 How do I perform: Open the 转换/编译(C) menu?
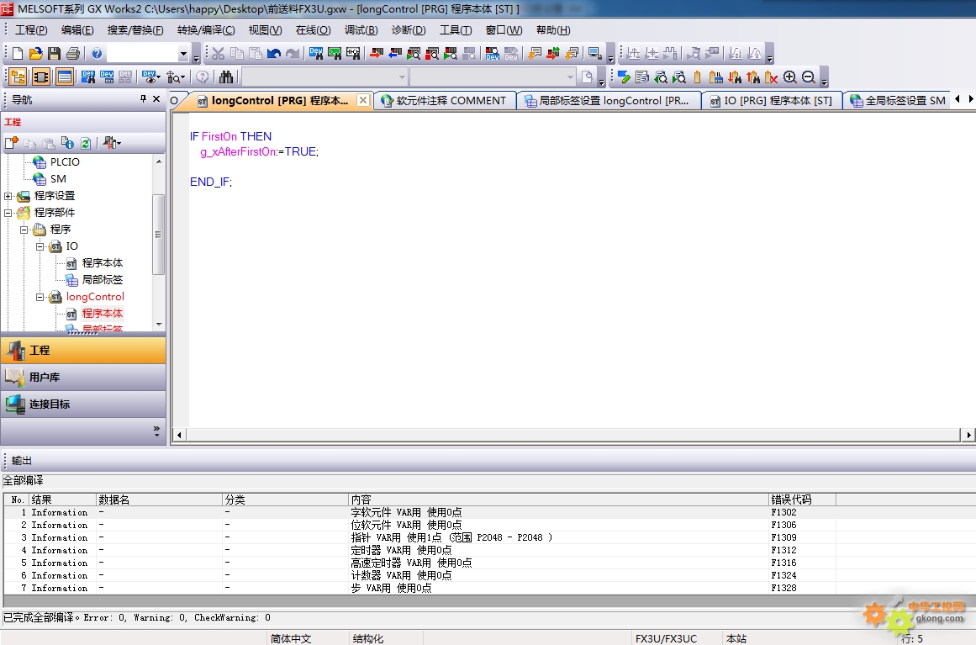[x=206, y=30]
